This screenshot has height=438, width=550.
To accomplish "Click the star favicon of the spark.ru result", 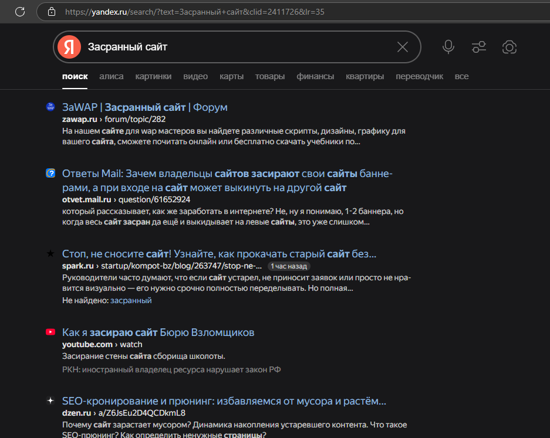I will (x=50, y=253).
